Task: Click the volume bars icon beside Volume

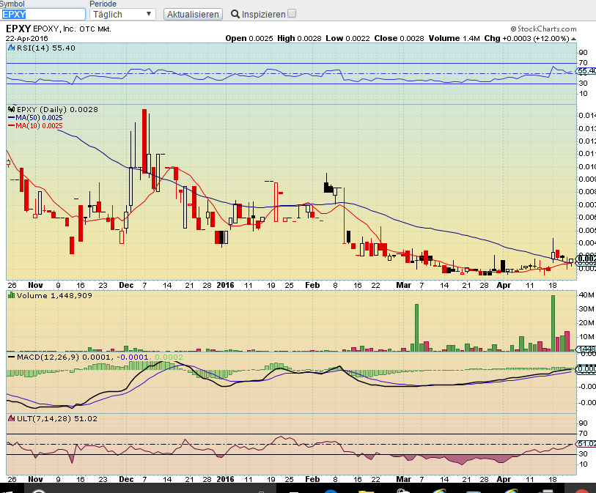Action: point(12,295)
